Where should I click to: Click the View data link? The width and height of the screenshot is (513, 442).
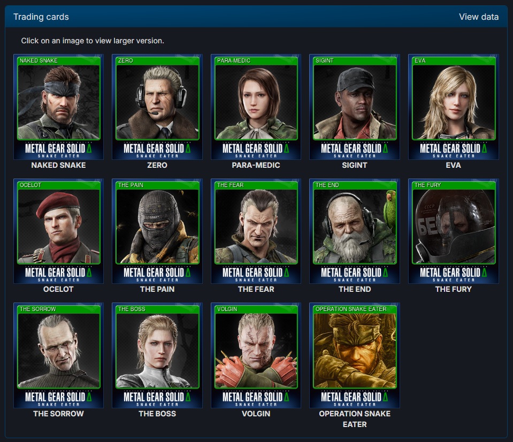[479, 17]
